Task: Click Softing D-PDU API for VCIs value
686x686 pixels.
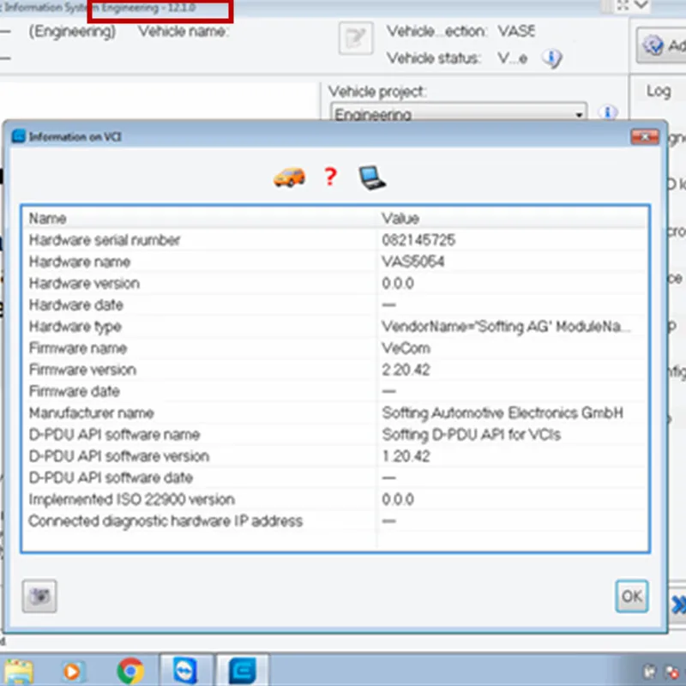Action: tap(471, 435)
